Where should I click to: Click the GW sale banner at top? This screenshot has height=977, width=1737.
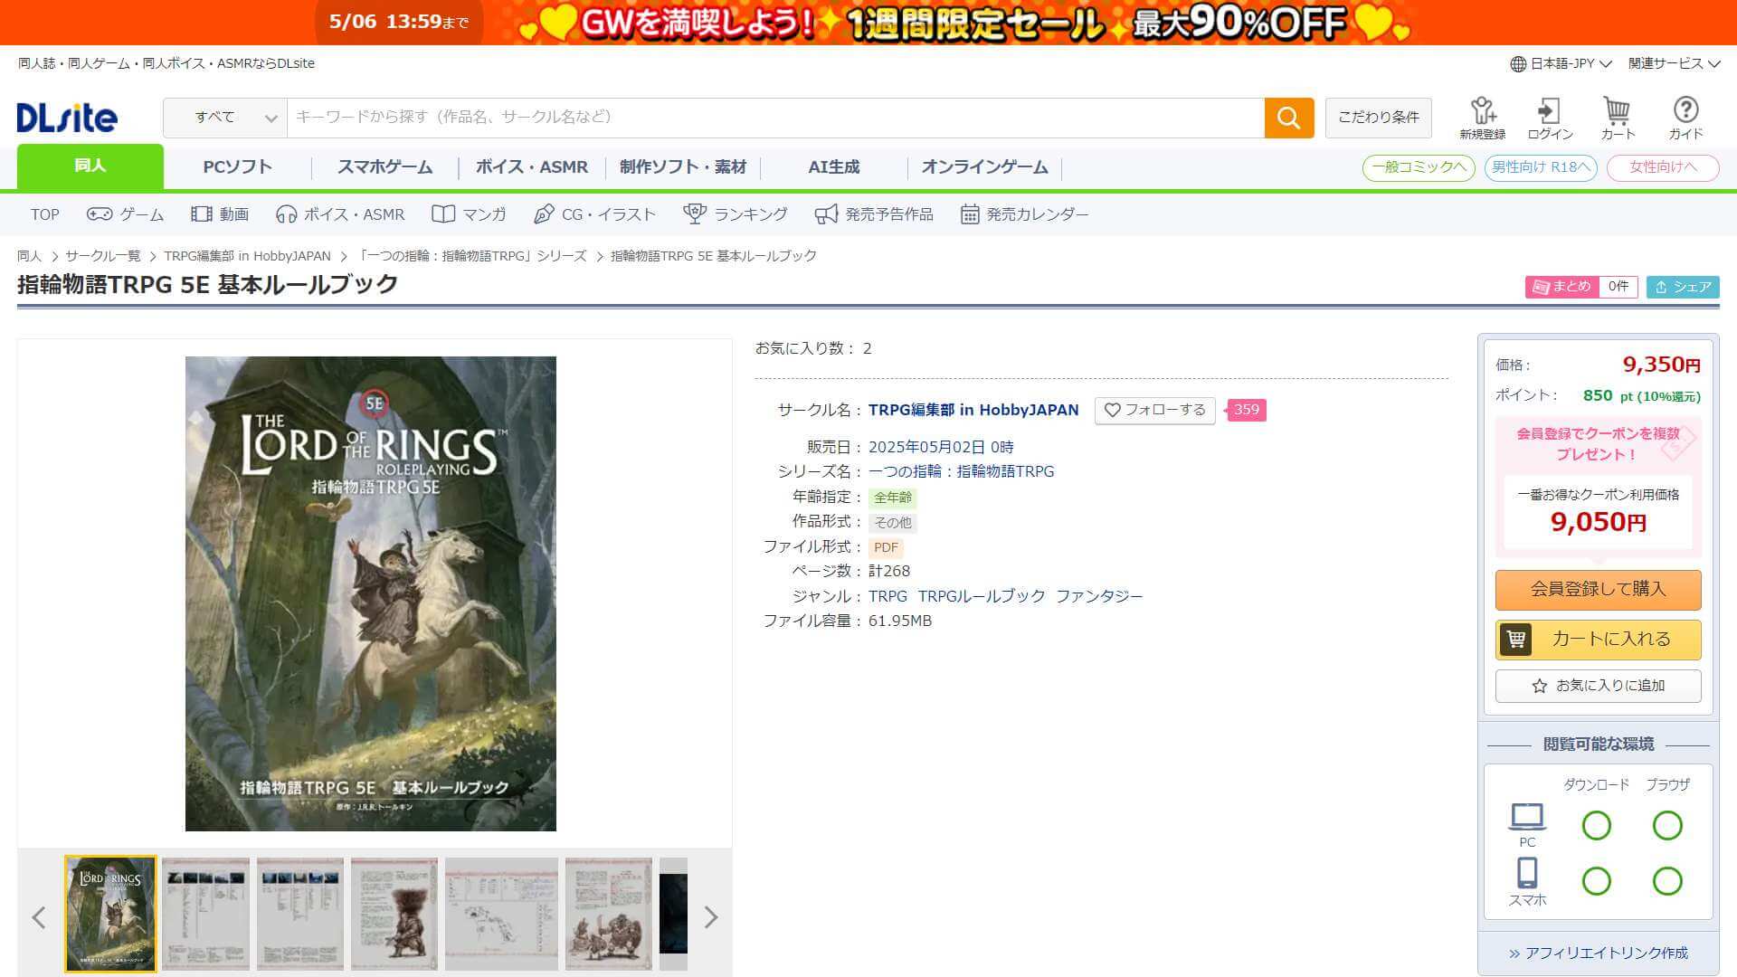[x=868, y=23]
